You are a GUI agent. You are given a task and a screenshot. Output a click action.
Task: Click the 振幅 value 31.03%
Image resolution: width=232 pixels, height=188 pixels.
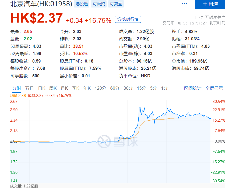coord(192,39)
